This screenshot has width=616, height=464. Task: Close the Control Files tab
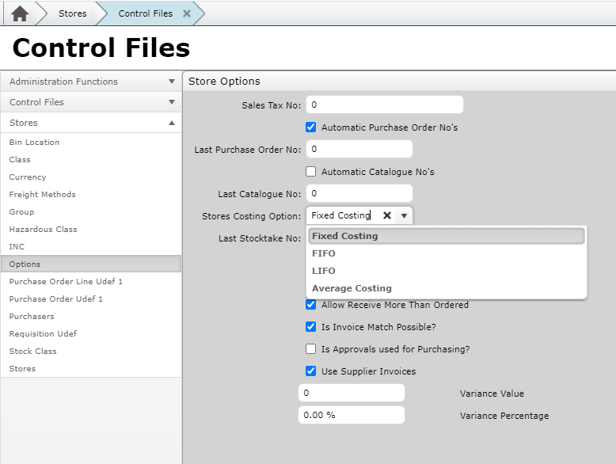point(187,13)
